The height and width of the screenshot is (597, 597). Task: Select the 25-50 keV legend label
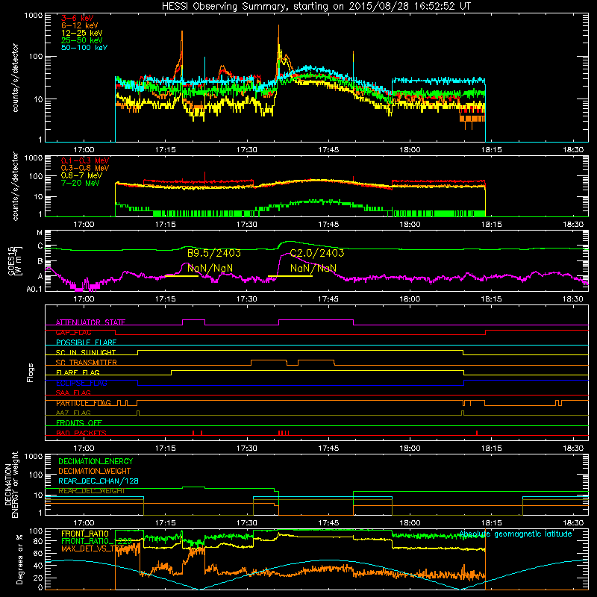point(81,40)
